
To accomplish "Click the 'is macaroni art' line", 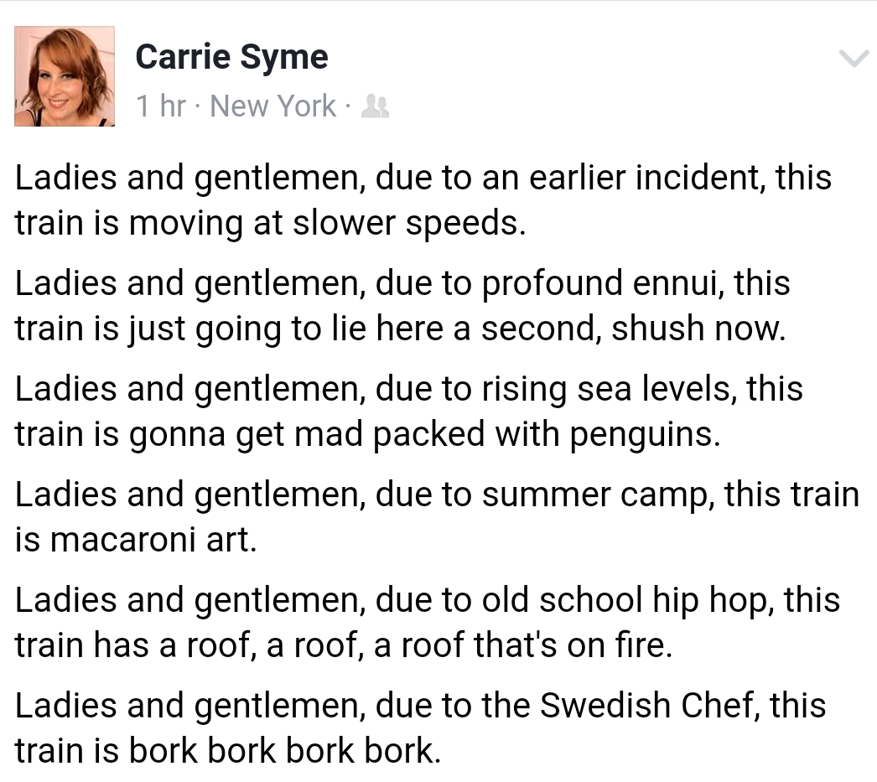I will coord(135,539).
